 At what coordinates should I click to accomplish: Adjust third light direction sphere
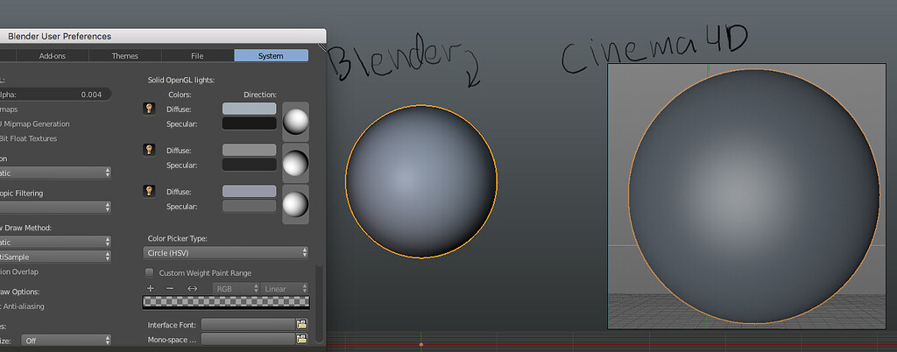pyautogui.click(x=296, y=204)
